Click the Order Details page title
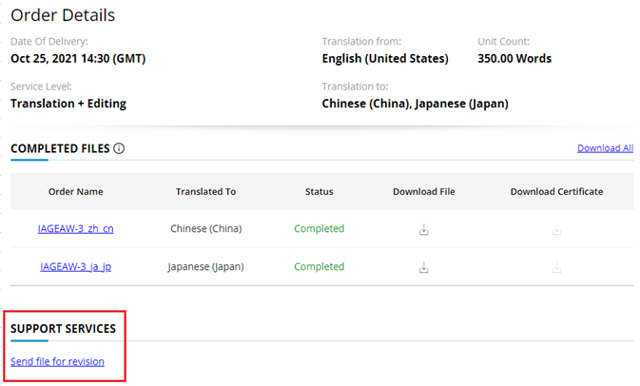 tap(63, 15)
